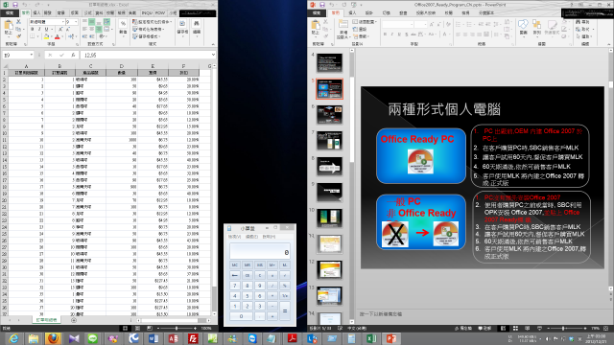Viewport: 614px width, 345px height.
Task: Open the FileZilla icon on taskbar
Action: (193, 338)
